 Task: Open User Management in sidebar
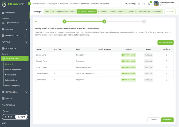[x=13, y=70]
